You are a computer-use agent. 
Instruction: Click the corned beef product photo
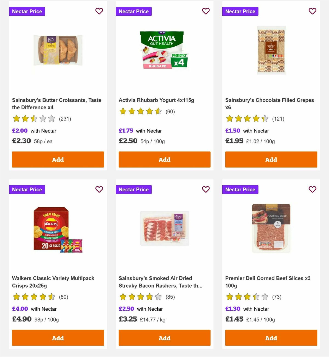pos(271,229)
